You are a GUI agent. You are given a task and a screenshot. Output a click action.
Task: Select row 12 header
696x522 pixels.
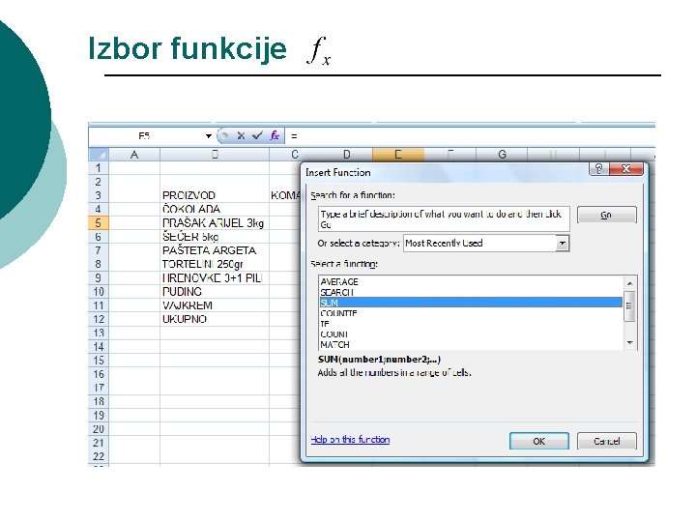pos(99,319)
